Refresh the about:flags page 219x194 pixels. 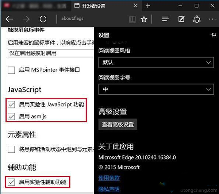click(x=43, y=19)
